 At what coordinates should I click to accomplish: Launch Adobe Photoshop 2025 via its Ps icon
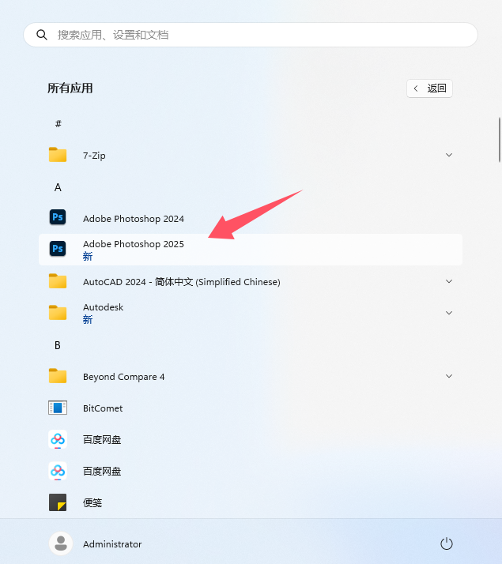pos(58,249)
